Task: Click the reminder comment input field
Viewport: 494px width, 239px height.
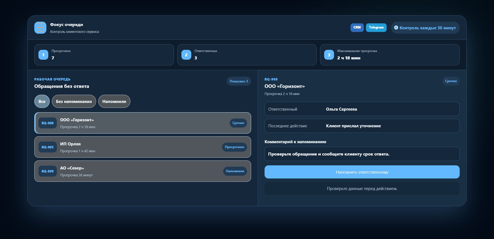Action: pyautogui.click(x=362, y=154)
